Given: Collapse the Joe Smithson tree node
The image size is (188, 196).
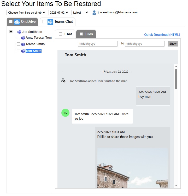Looking at the screenshot, I should click(x=11, y=32).
